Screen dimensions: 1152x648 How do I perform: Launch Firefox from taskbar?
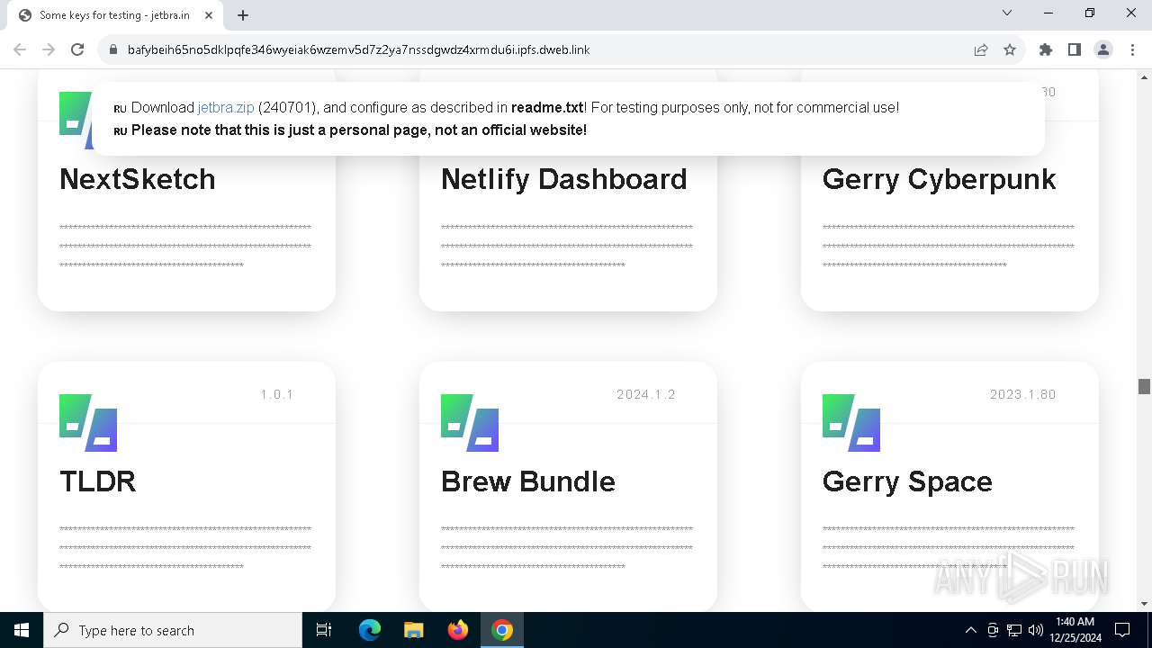click(458, 630)
